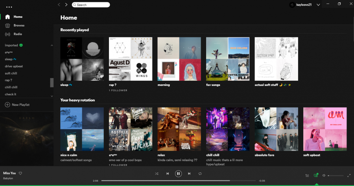The image size is (354, 186).
Task: Create a New Playlist
Action: (17, 105)
